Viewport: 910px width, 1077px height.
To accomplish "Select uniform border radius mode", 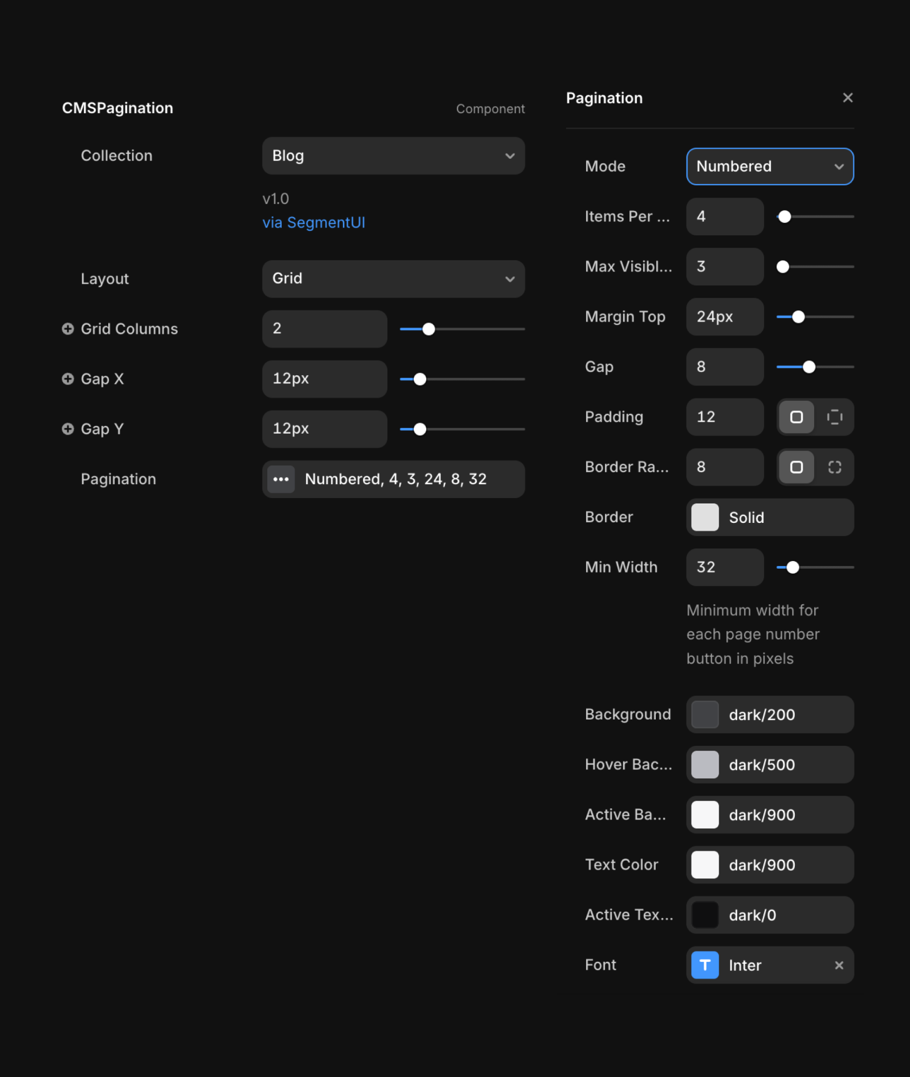I will pos(796,467).
